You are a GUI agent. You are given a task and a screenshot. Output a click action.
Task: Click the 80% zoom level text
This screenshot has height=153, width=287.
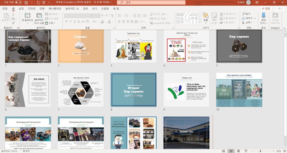[x=279, y=151]
